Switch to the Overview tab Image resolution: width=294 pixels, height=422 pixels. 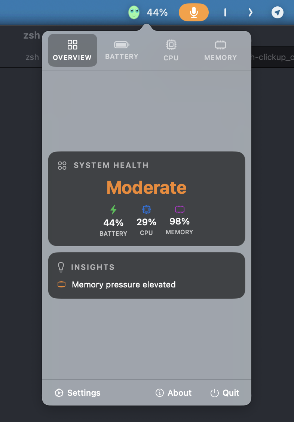73,50
